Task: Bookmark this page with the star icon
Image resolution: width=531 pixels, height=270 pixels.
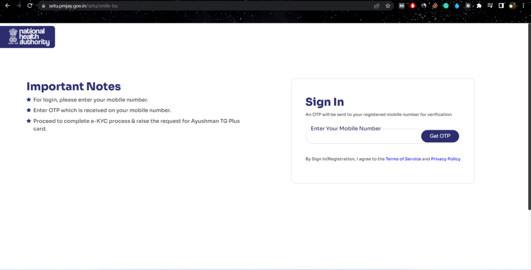Action: 388,6
